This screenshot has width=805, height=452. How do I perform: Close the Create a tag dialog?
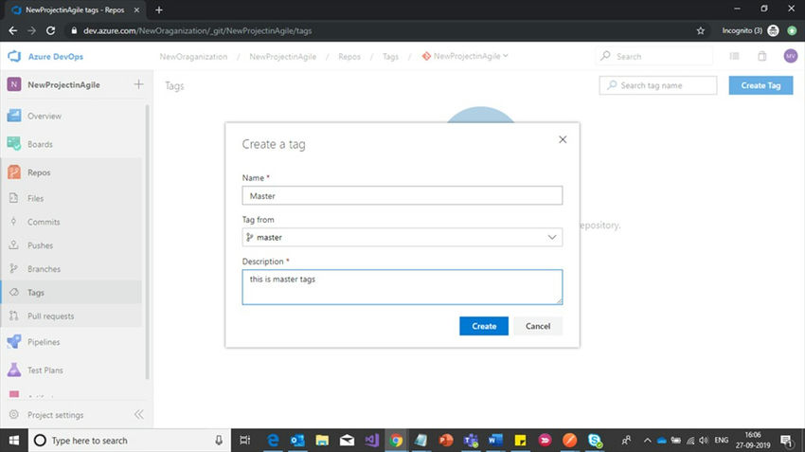563,139
